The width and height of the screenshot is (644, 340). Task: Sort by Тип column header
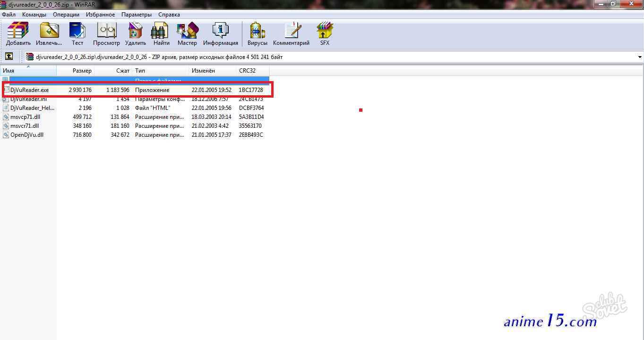click(160, 71)
